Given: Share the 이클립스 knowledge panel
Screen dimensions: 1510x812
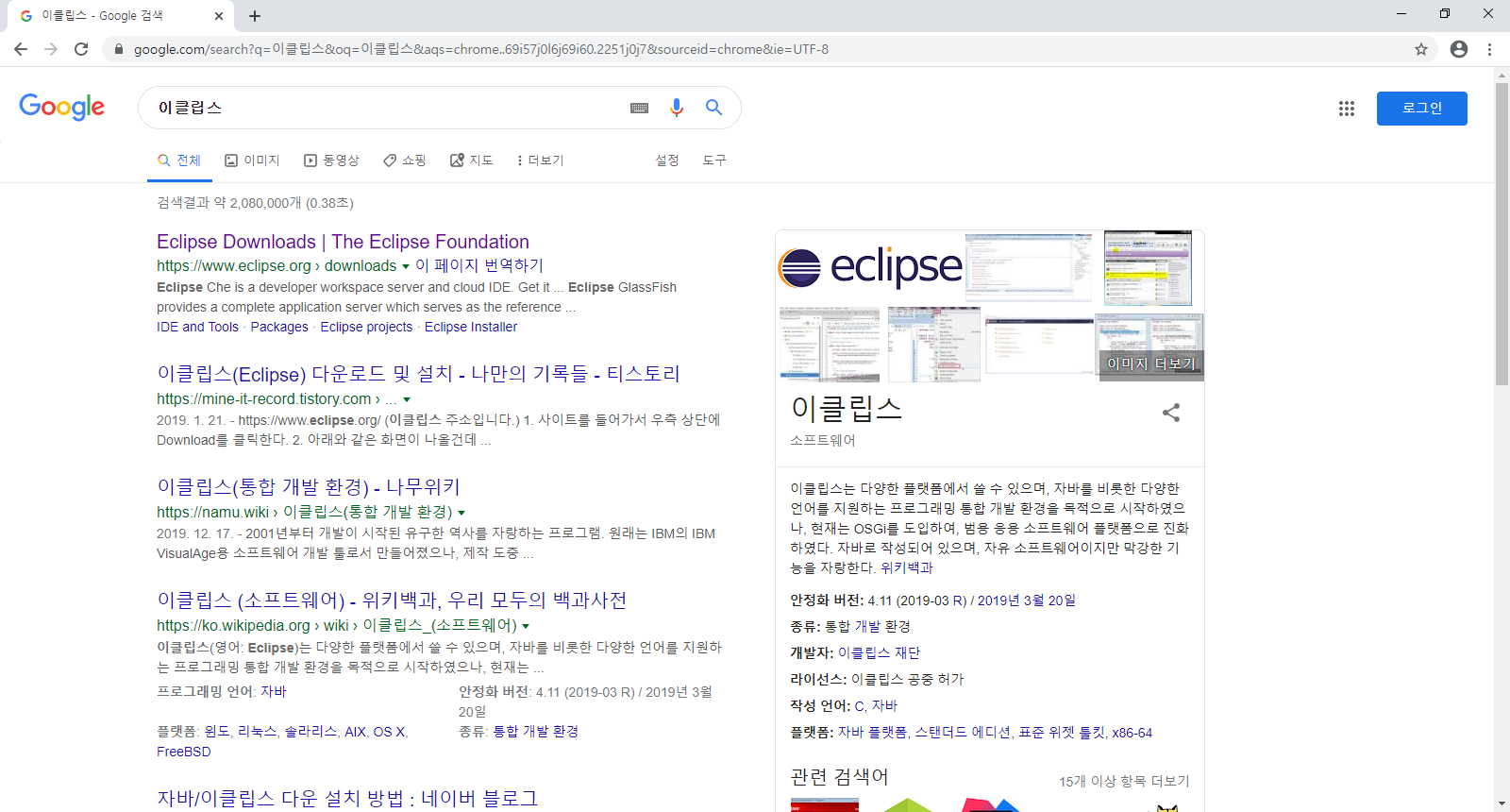Looking at the screenshot, I should (x=1171, y=413).
